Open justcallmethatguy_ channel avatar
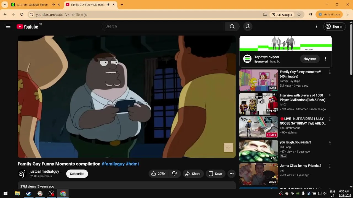The width and height of the screenshot is (353, 198). 22,174
